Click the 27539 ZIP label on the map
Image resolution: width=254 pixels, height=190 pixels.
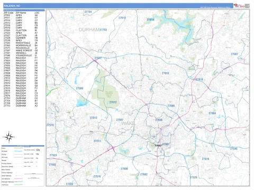coord(69,184)
